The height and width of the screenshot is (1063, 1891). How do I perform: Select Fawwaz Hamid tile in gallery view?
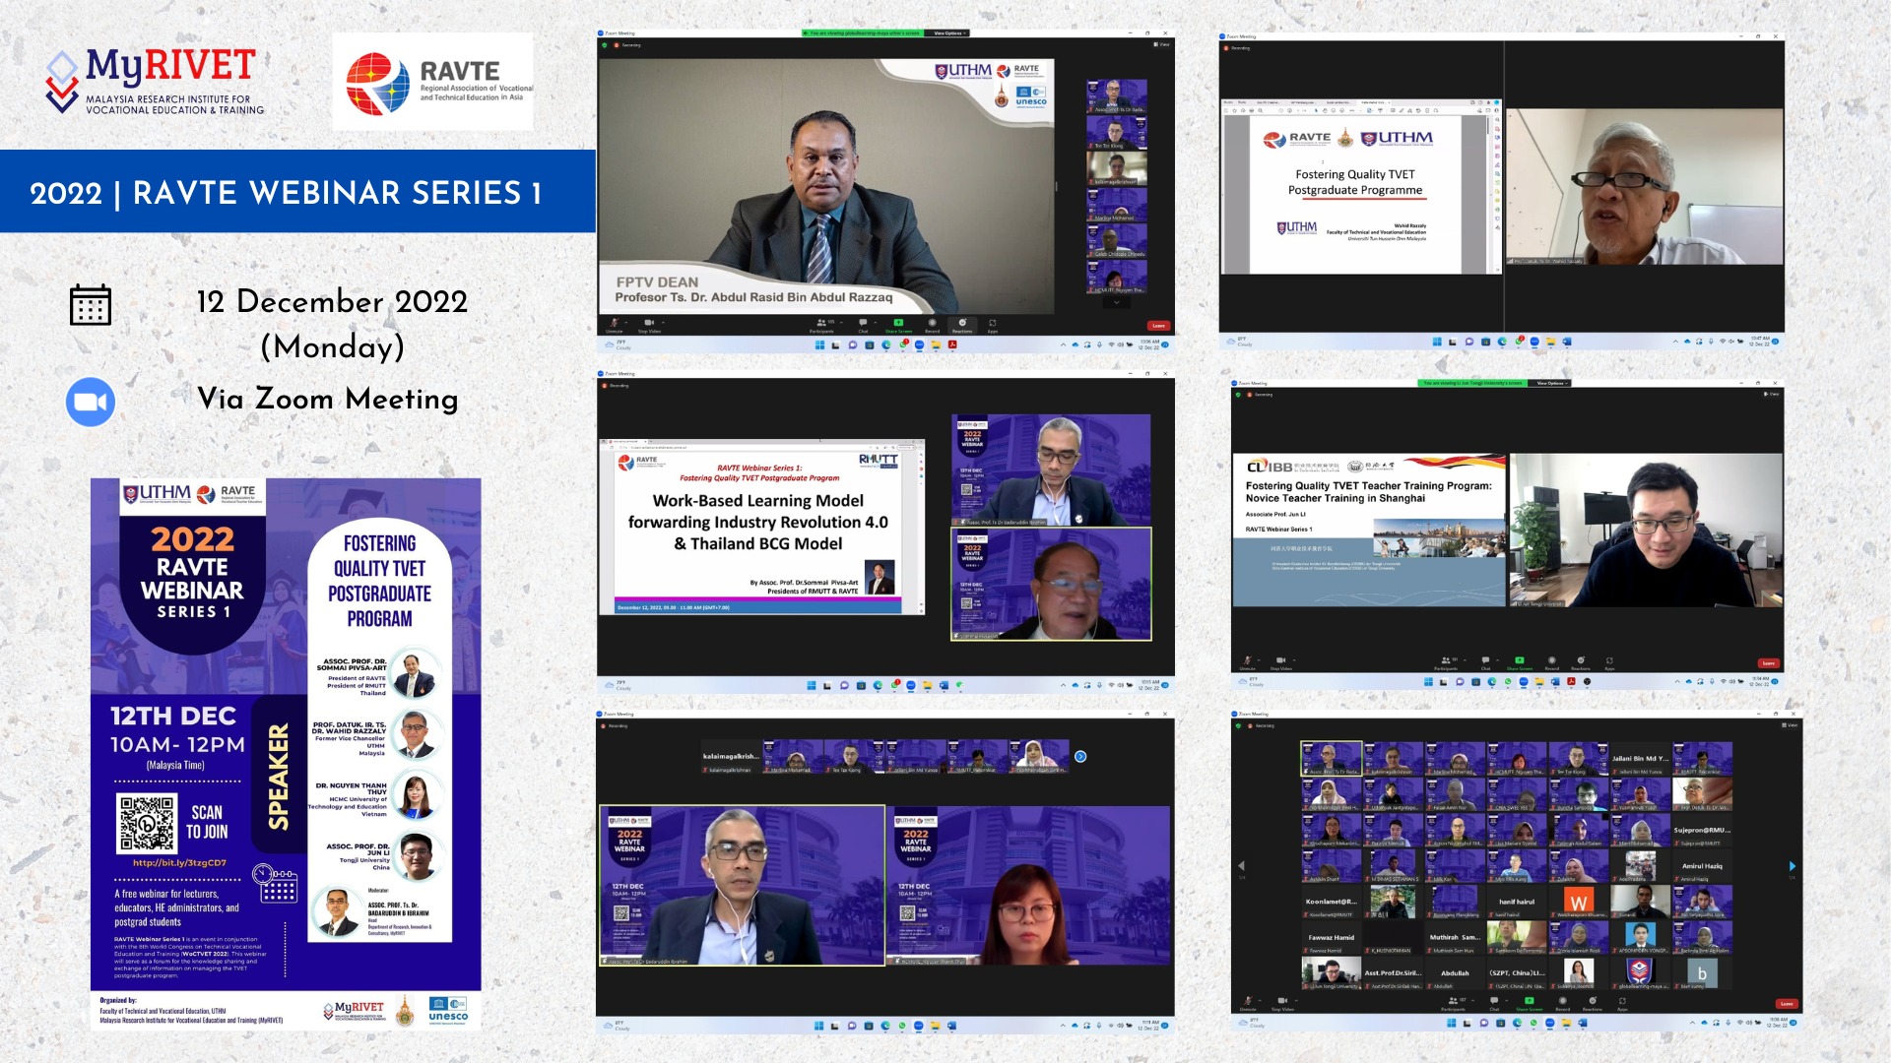[1332, 938]
